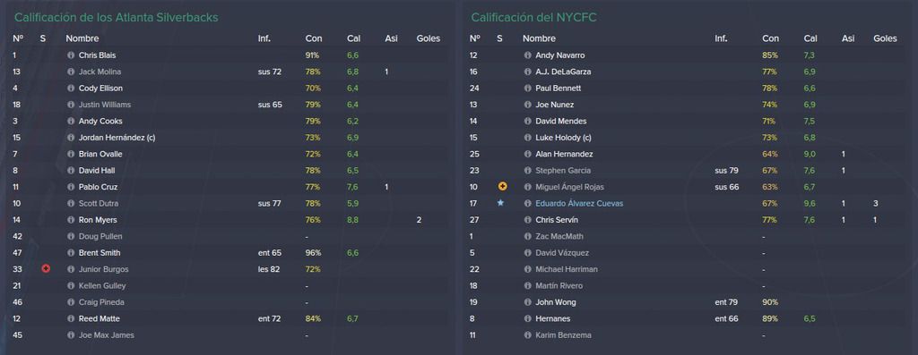Screen dimensions: 918x355
Task: Select player name Jordan Hernández (c)
Action: tap(117, 138)
